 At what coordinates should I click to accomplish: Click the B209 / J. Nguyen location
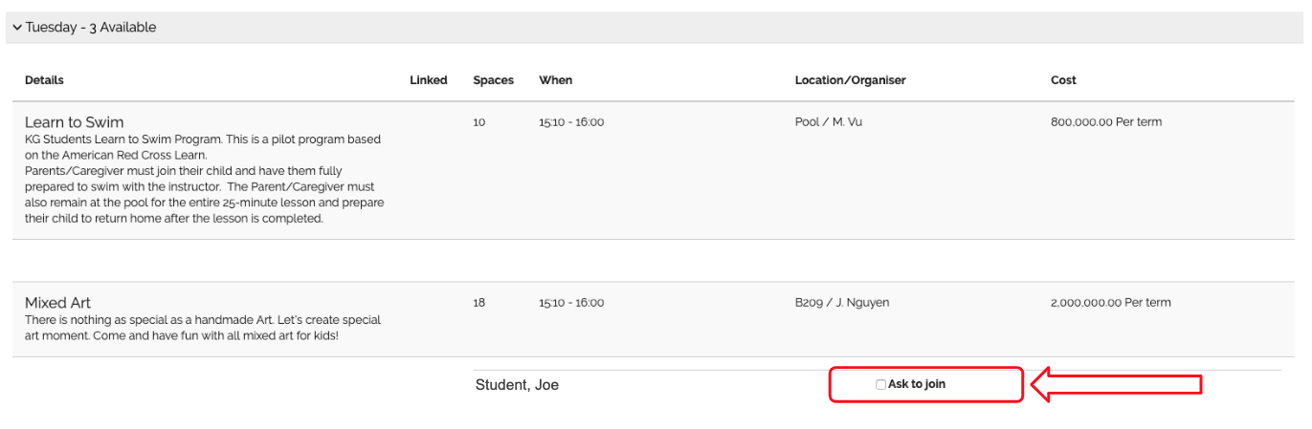[842, 303]
